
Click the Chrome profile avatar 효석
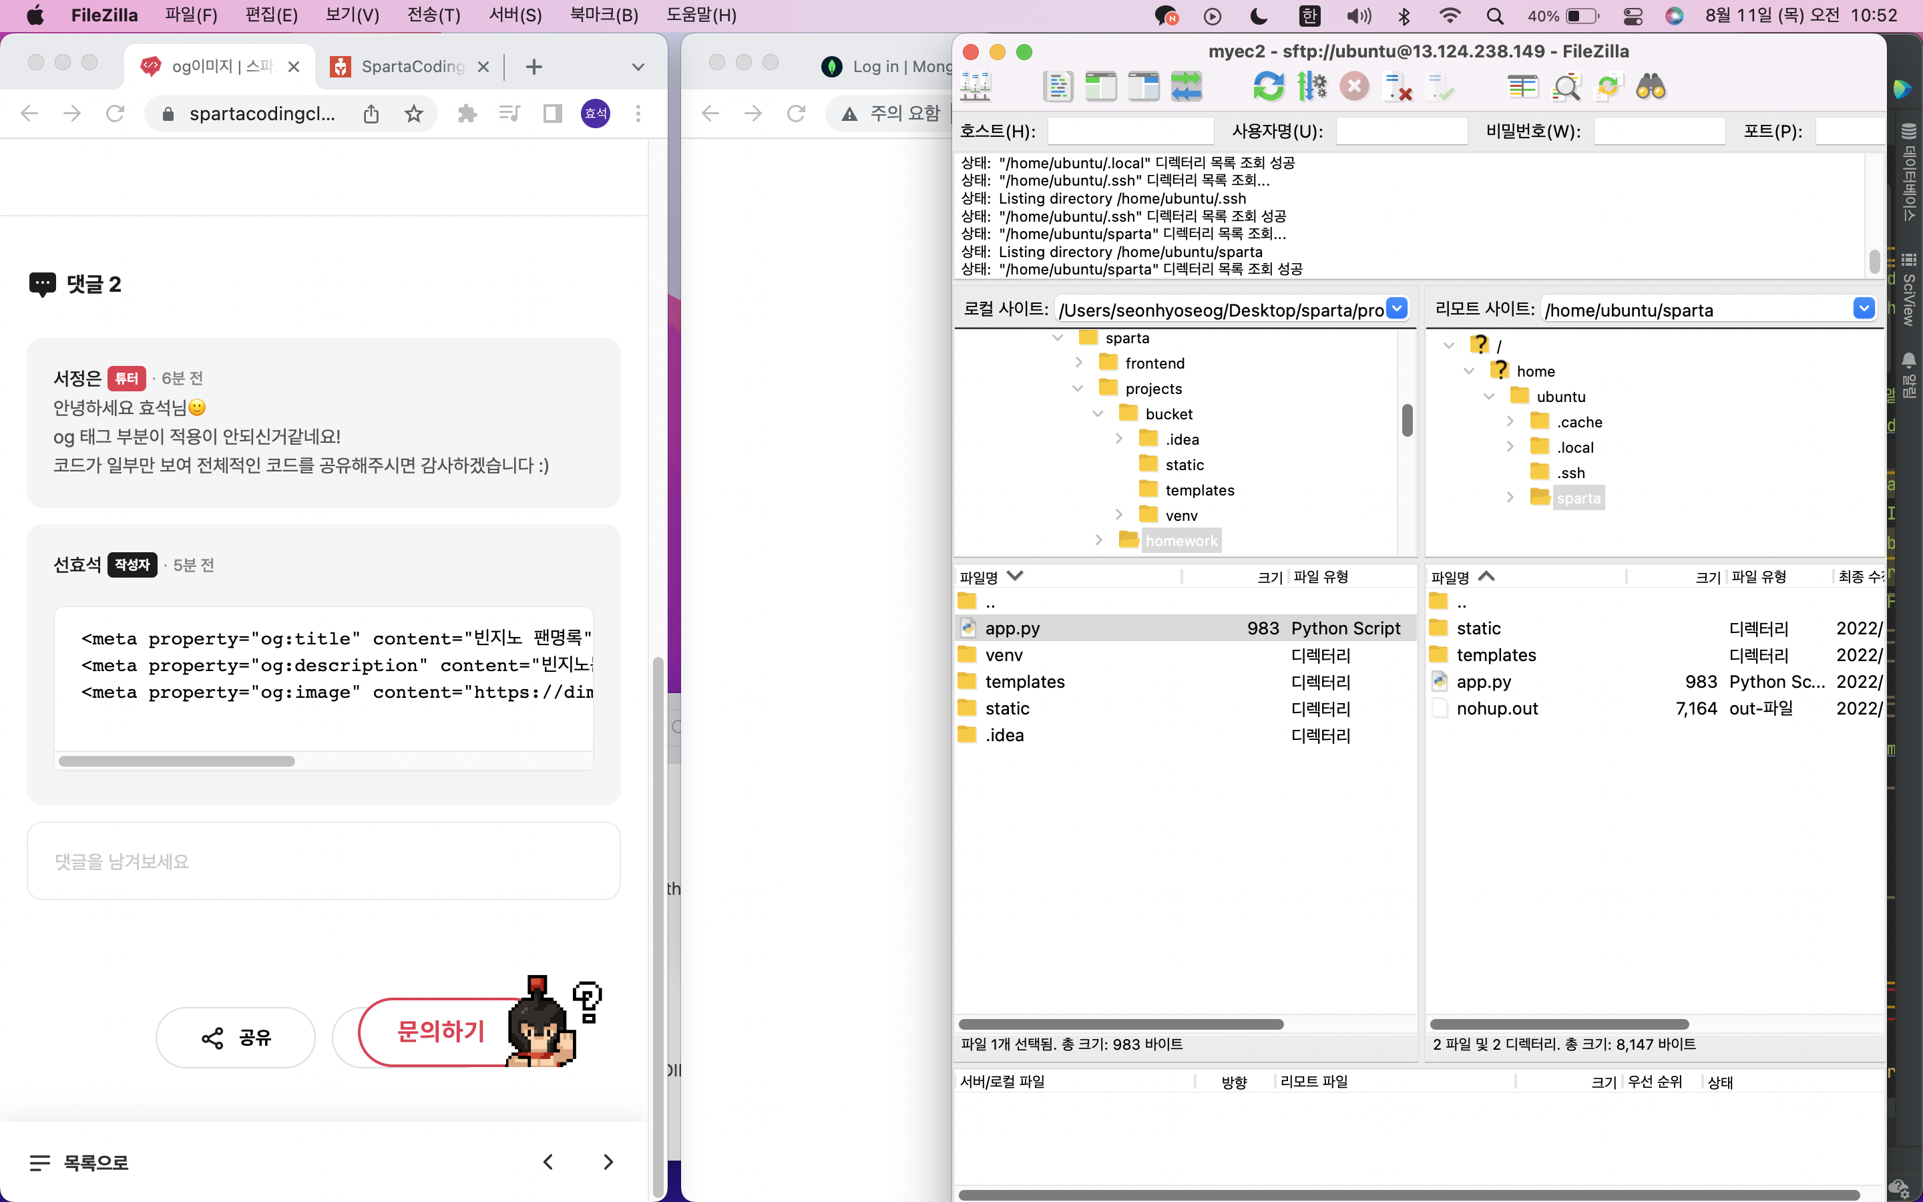pyautogui.click(x=595, y=114)
